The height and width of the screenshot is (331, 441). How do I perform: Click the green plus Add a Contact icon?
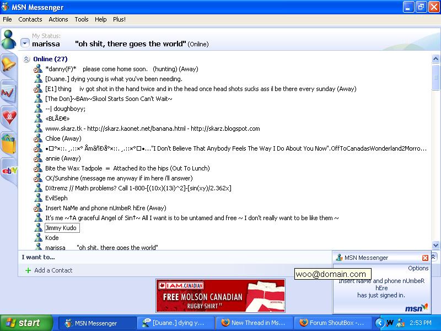pyautogui.click(x=28, y=270)
